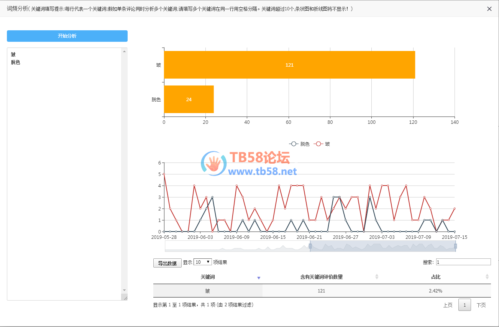499x327 pixels.
Task: Toggle the 皱 legend series
Action: coord(322,144)
